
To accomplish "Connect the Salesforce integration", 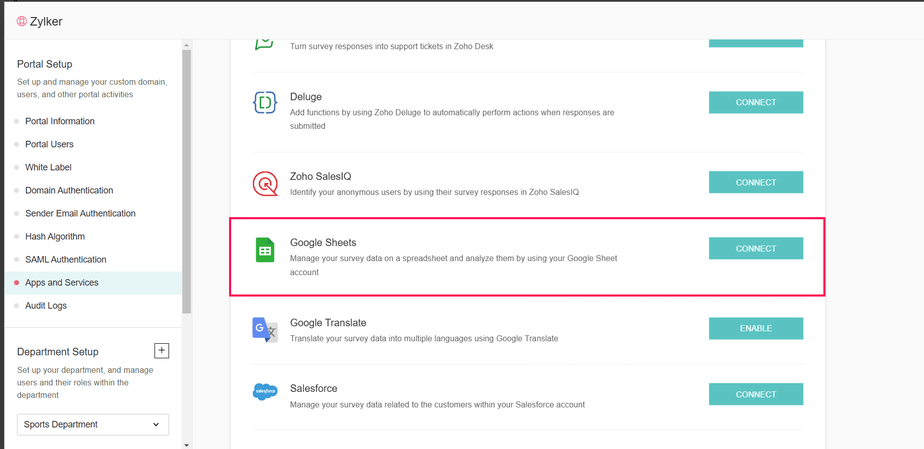I will click(x=755, y=394).
